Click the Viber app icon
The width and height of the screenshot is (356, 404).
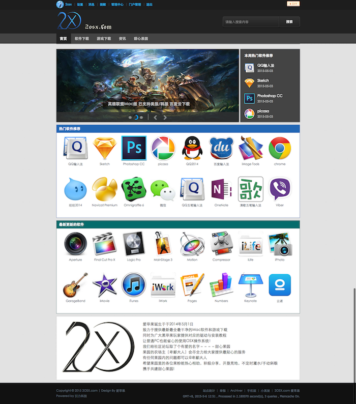pyautogui.click(x=280, y=190)
